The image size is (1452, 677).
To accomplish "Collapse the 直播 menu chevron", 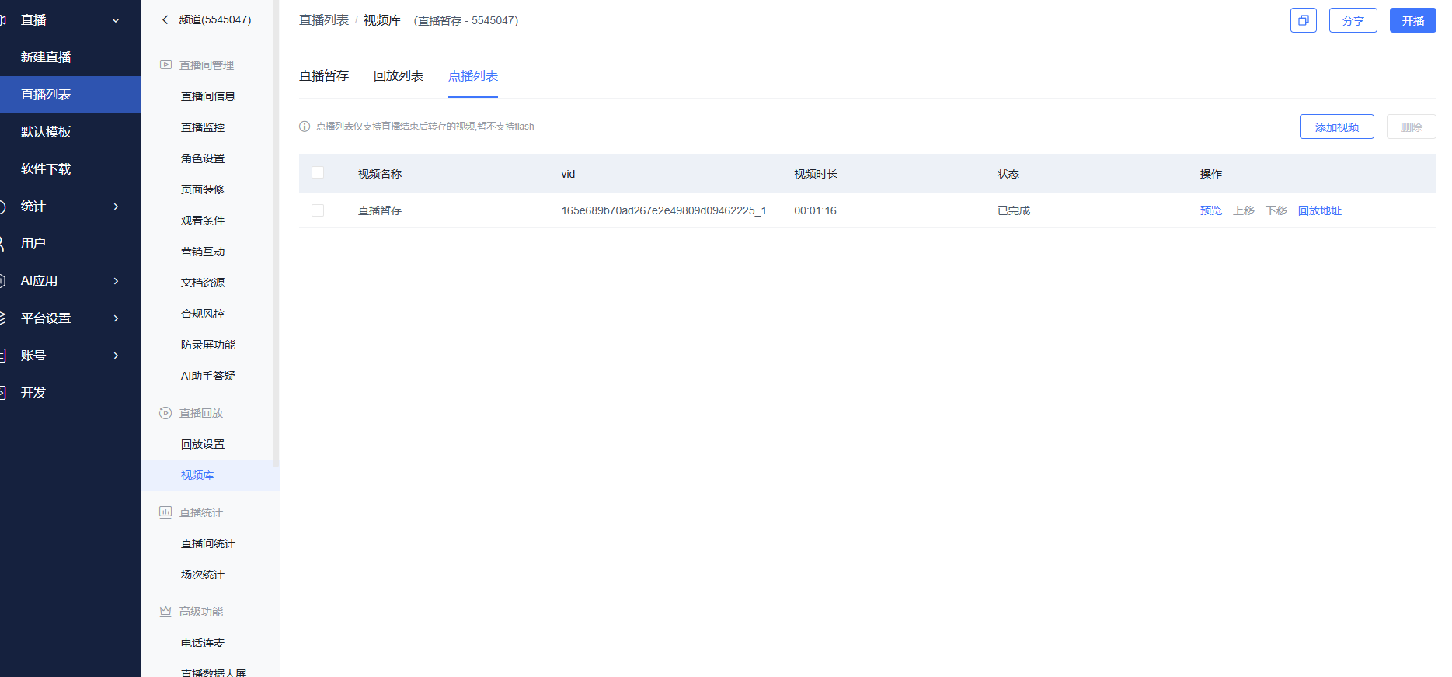I will click(116, 20).
